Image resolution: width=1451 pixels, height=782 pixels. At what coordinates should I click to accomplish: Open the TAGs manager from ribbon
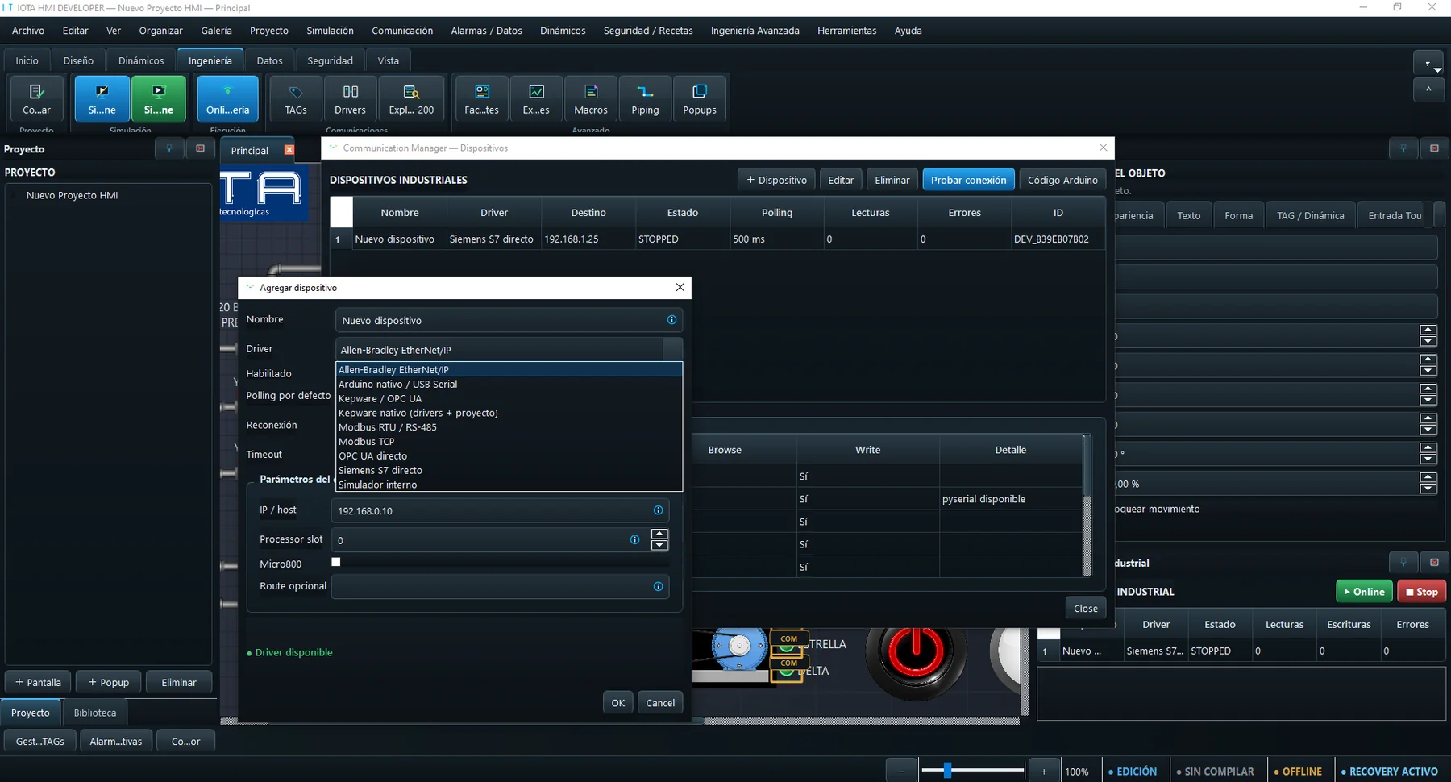point(296,98)
